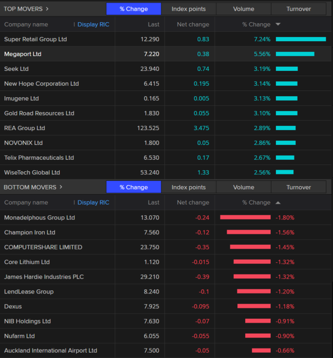This screenshot has width=333, height=358.
Task: Click Company name header in Bottom Movers
Action: coord(26,203)
